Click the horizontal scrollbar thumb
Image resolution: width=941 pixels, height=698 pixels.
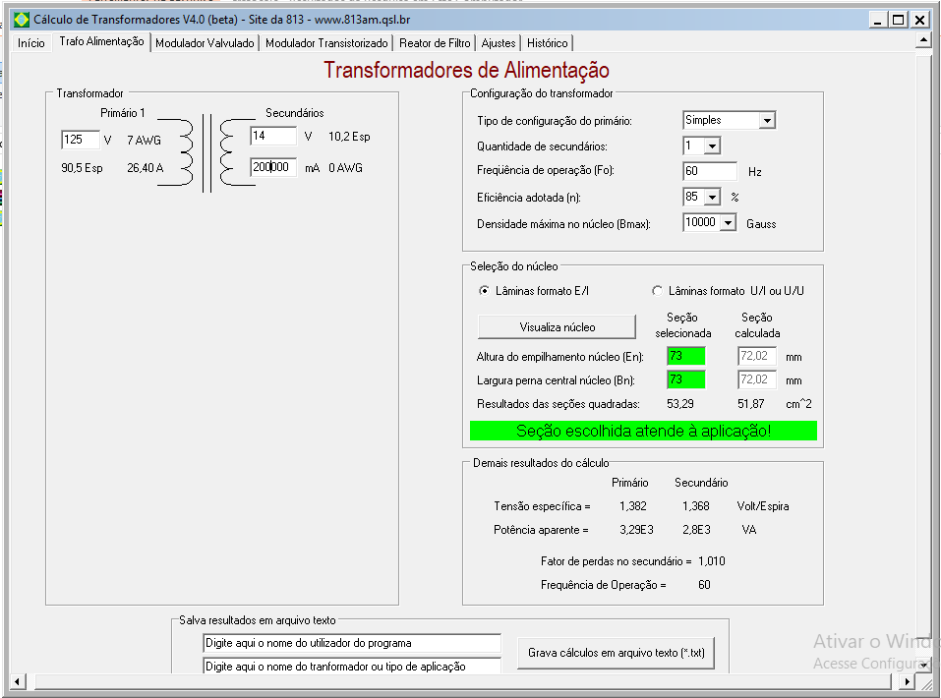[x=463, y=682]
